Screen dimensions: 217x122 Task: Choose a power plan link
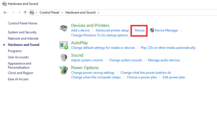pyautogui.click(x=142, y=77)
